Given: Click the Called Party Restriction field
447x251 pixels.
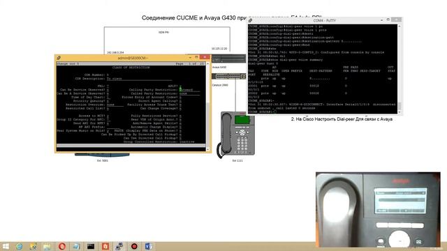Looking at the screenshot, I should click(189, 93).
